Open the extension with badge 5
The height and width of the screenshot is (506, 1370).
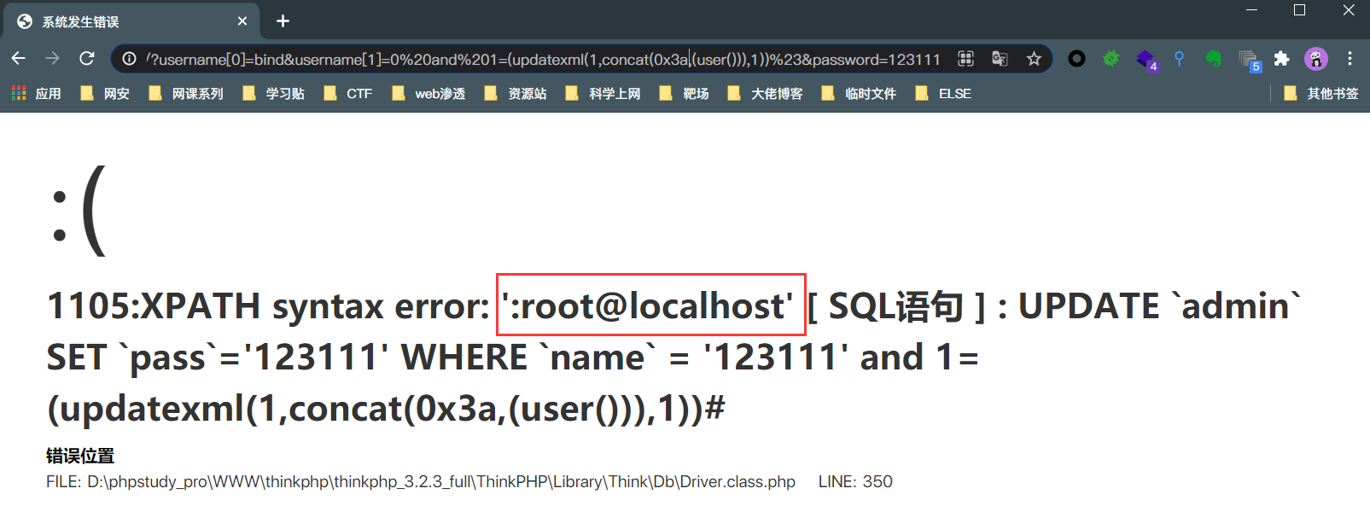pos(1250,60)
